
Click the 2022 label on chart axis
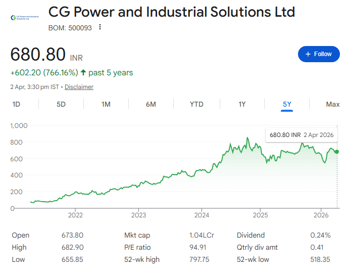coord(75,215)
